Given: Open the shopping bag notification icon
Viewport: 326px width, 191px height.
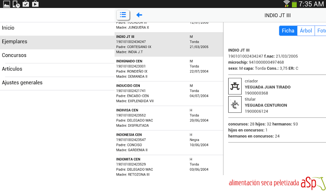Looking at the screenshot, I should point(35,4).
